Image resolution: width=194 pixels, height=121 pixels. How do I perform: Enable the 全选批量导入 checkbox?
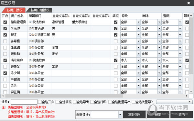pyautogui.click(x=134, y=102)
